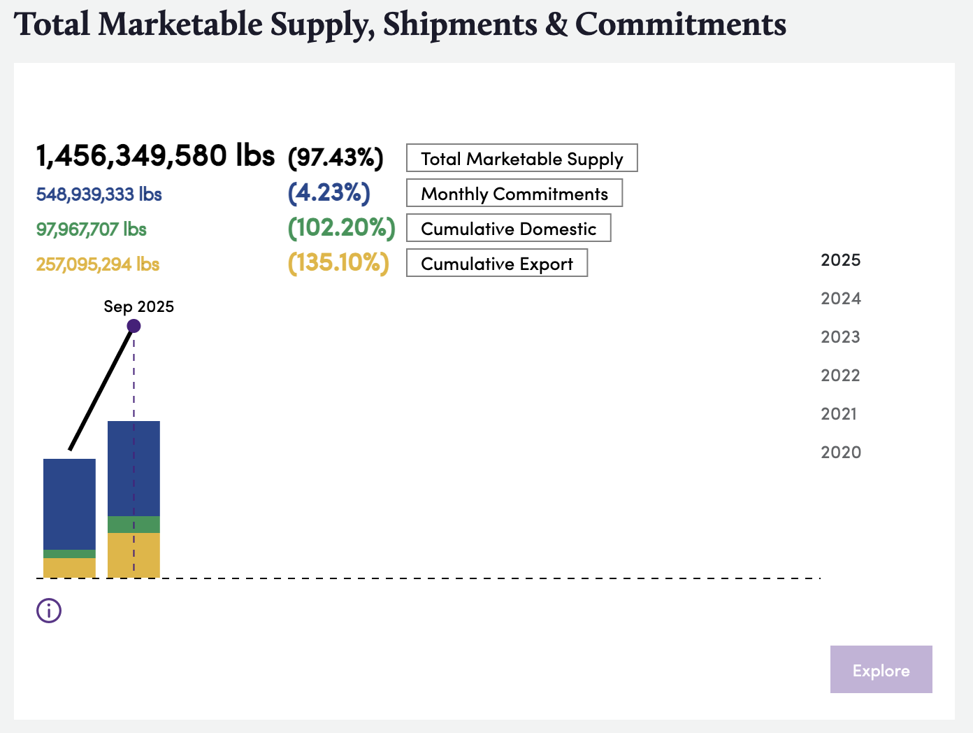Viewport: 973px width, 733px height.
Task: Select the blue segment of first bar
Action: [x=69, y=504]
